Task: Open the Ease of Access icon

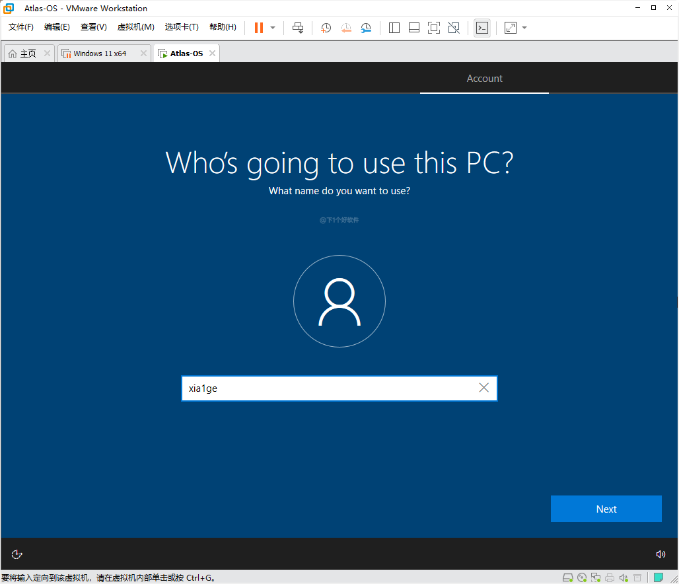Action: coord(17,554)
